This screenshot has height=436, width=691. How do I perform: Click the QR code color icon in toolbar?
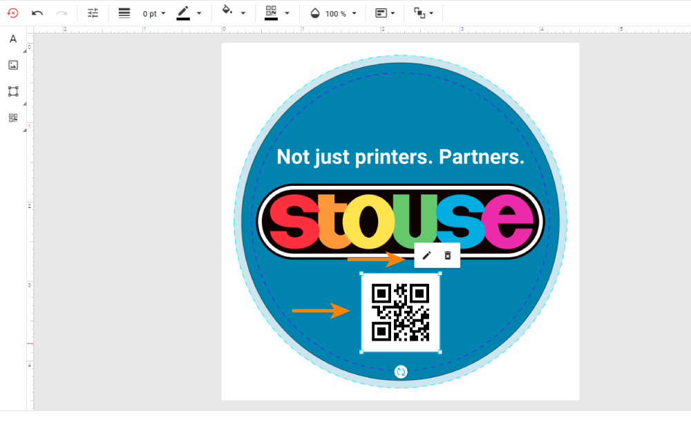click(x=271, y=13)
